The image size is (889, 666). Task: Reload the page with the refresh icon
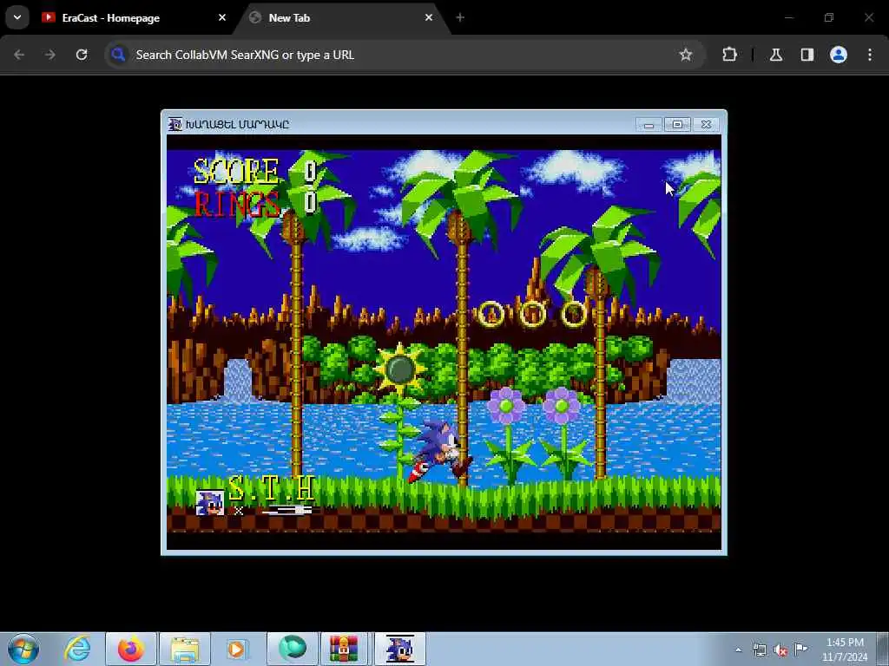pyautogui.click(x=82, y=55)
